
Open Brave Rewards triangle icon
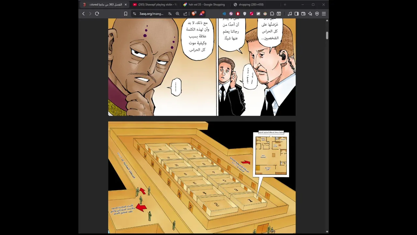coord(202,13)
